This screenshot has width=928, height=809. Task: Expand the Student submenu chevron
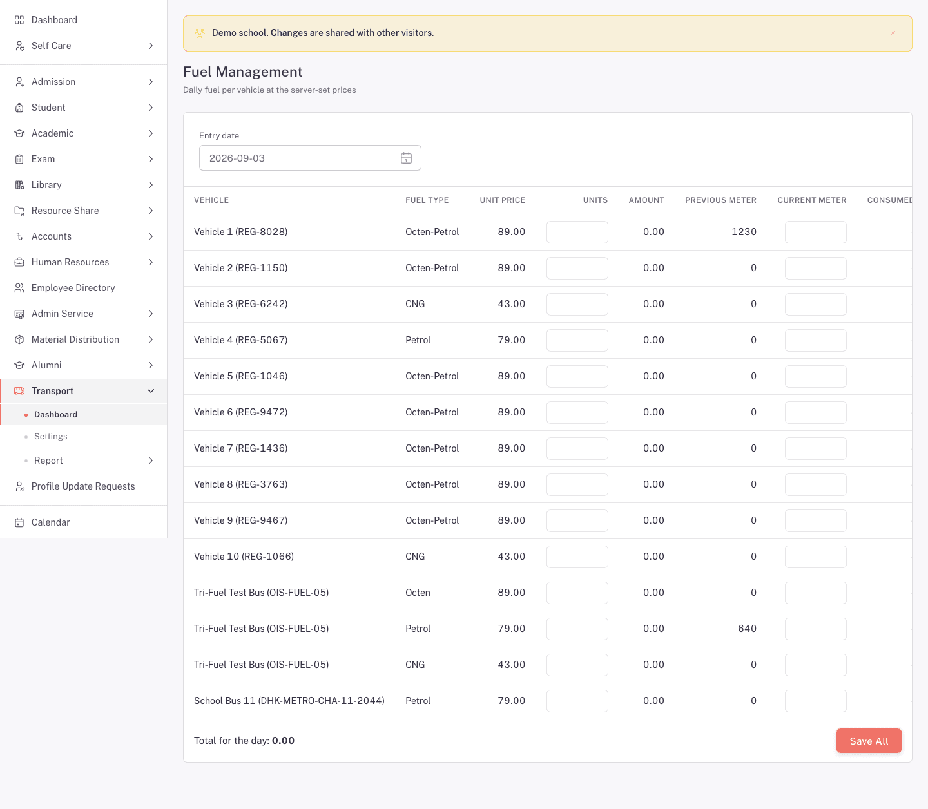(x=151, y=108)
